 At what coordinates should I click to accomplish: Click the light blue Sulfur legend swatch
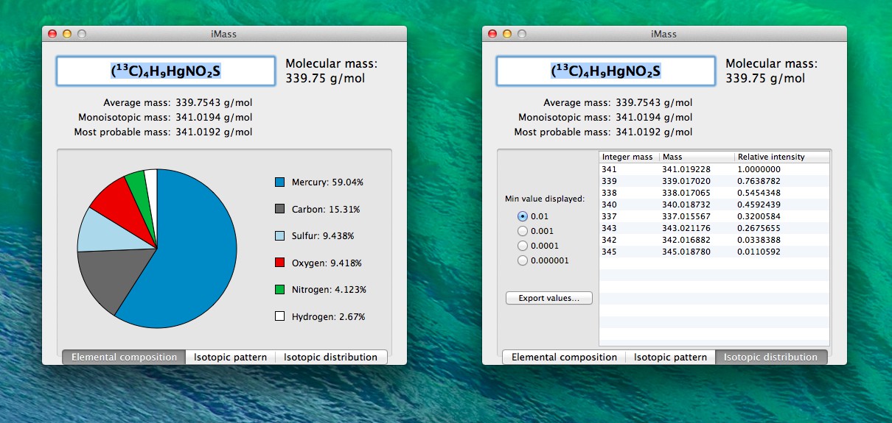click(x=279, y=236)
